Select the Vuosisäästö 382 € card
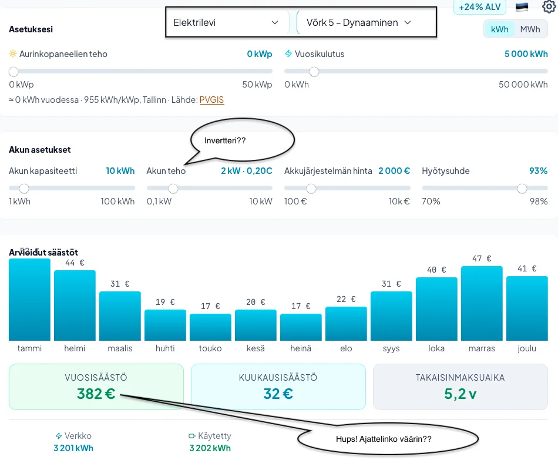Image resolution: width=558 pixels, height=460 pixels. click(x=96, y=387)
